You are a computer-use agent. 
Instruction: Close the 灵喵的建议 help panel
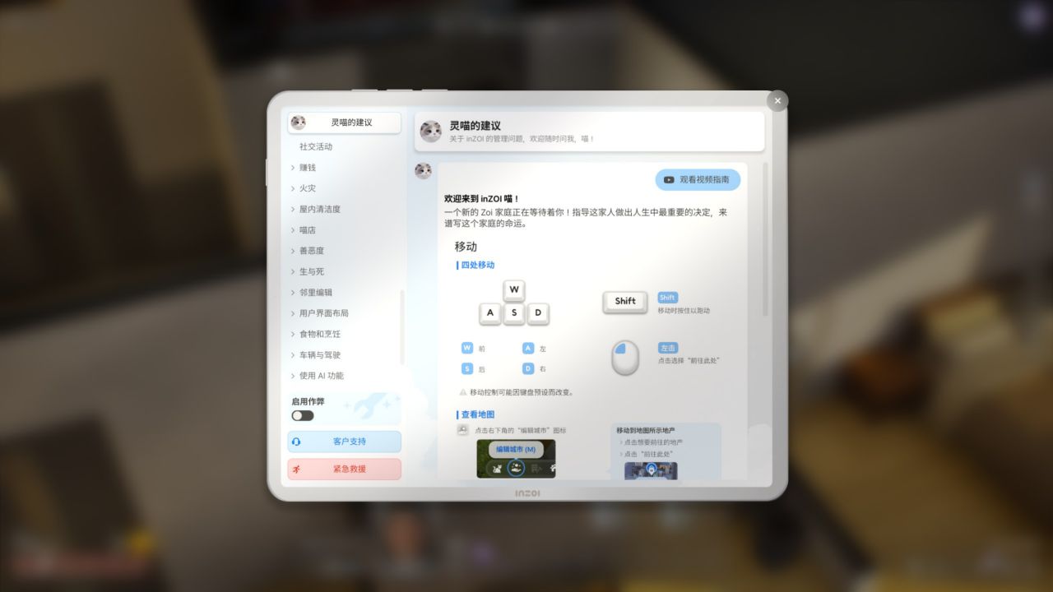click(777, 100)
